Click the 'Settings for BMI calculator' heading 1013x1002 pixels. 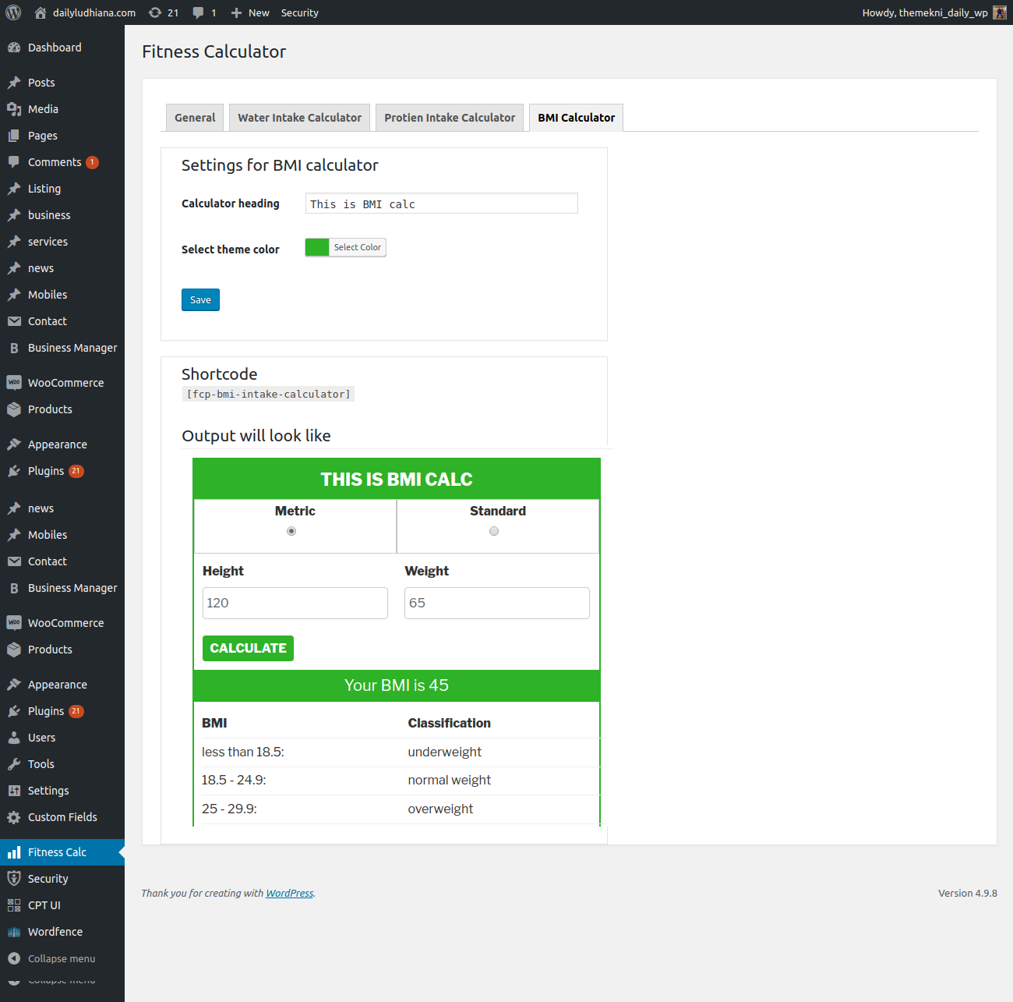pyautogui.click(x=280, y=165)
